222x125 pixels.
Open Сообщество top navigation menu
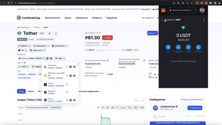pos(82,18)
